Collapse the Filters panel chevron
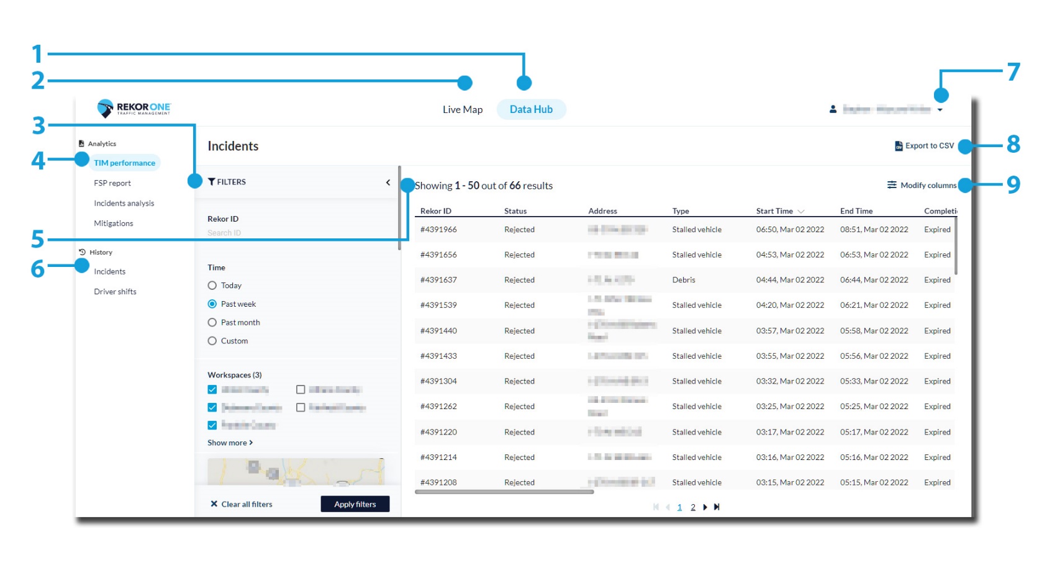The image size is (1047, 573). pyautogui.click(x=388, y=183)
